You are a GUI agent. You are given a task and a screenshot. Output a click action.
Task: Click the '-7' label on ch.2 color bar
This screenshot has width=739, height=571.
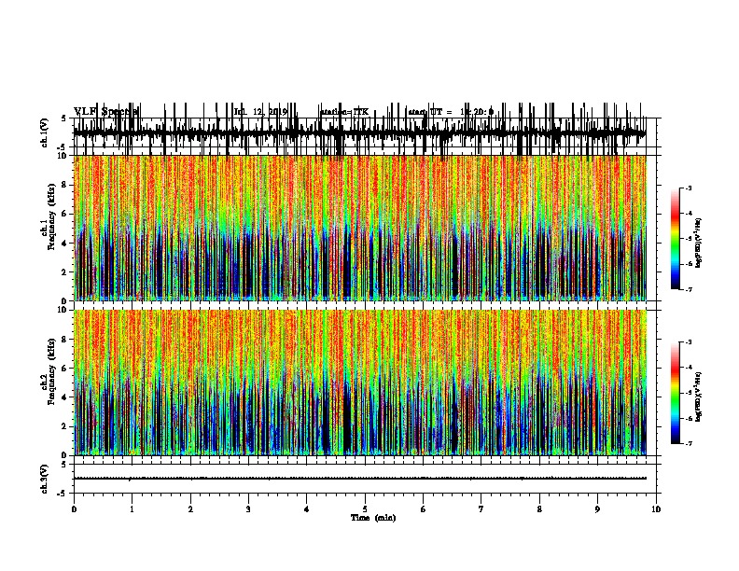pos(688,443)
